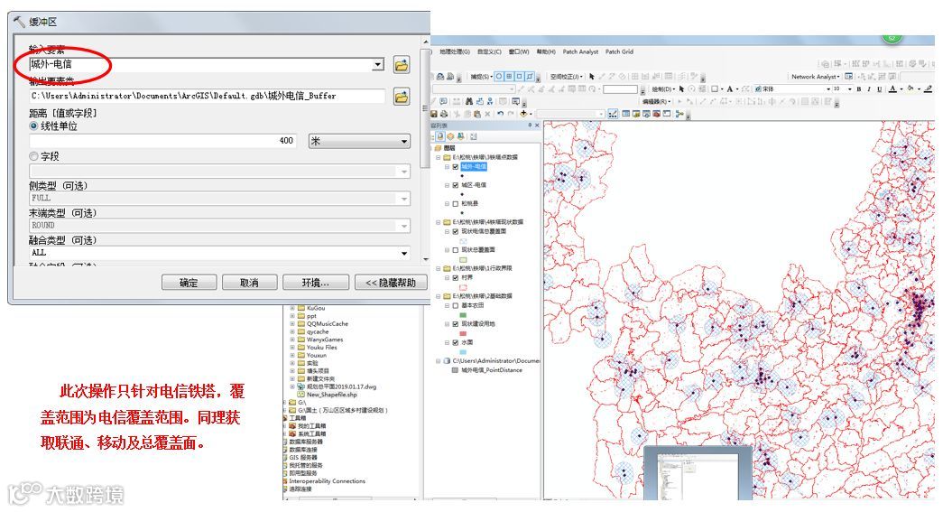952x512 pixels.
Task: Open the distance unit 米 dropdown
Action: click(359, 141)
